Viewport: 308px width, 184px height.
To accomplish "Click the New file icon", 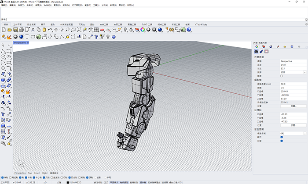I will click(4, 30).
